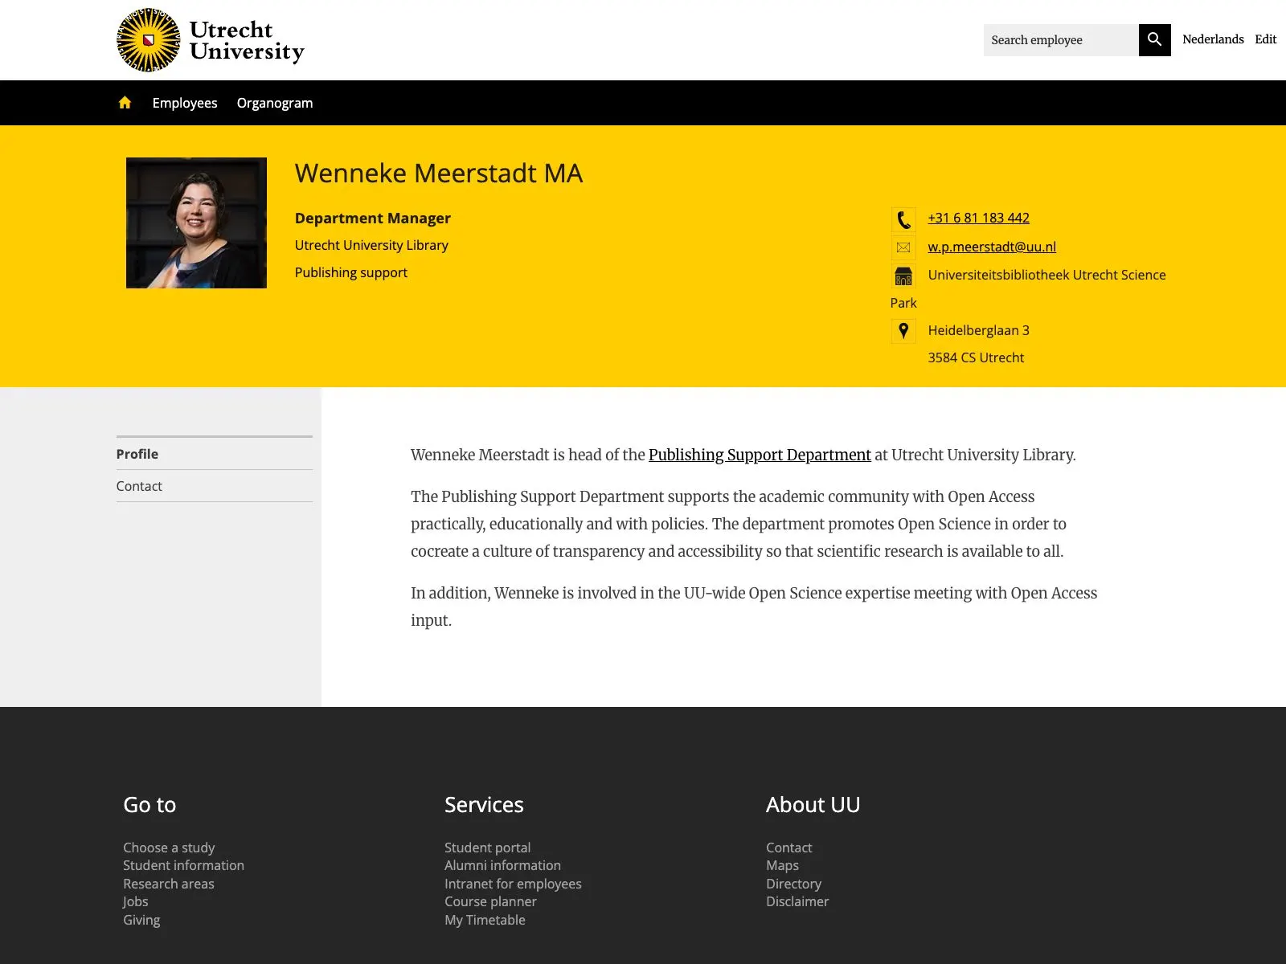Screen dimensions: 1286x964
Task: Click the telephone icon beside phone number
Action: pos(903,219)
